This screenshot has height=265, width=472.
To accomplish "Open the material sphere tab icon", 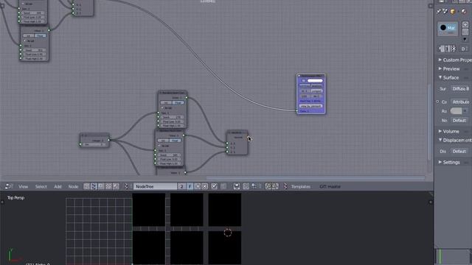I will (x=464, y=12).
